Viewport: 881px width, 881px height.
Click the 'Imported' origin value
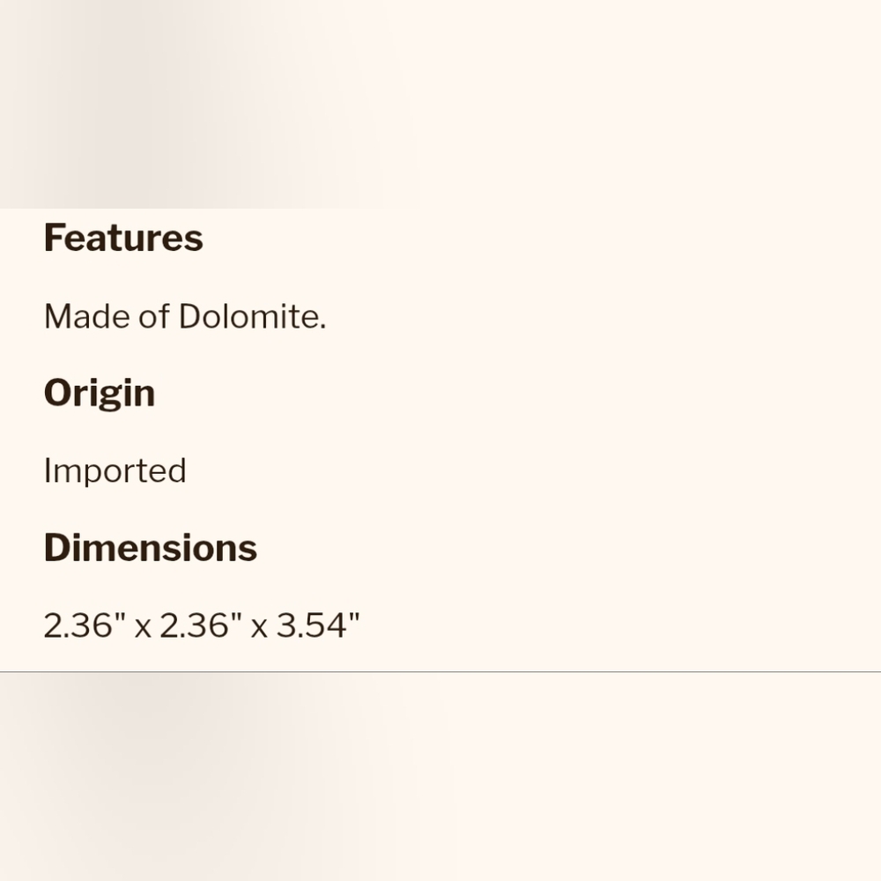[x=115, y=471]
